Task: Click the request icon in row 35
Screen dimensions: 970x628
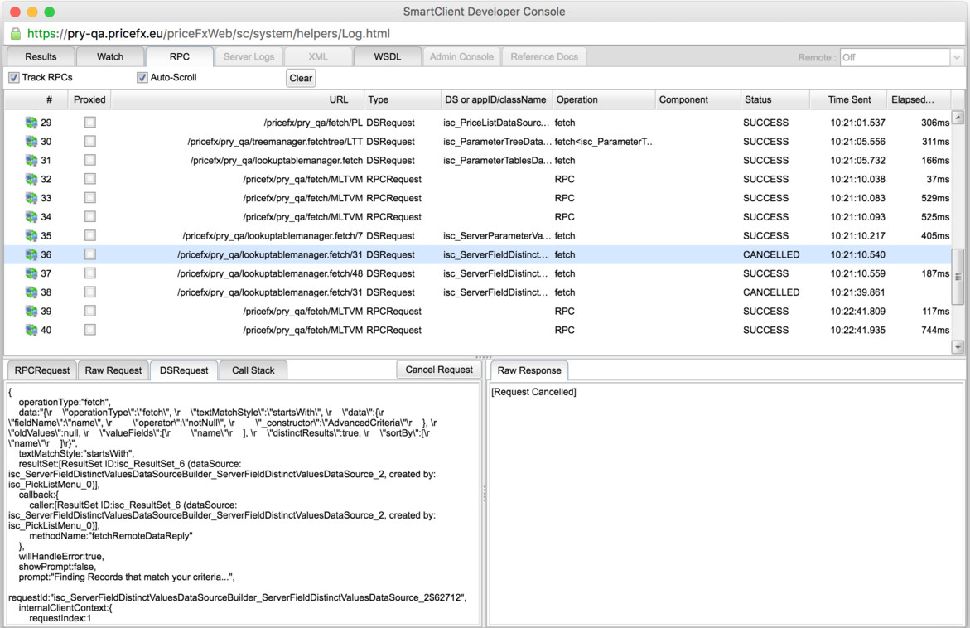Action: pyautogui.click(x=31, y=236)
